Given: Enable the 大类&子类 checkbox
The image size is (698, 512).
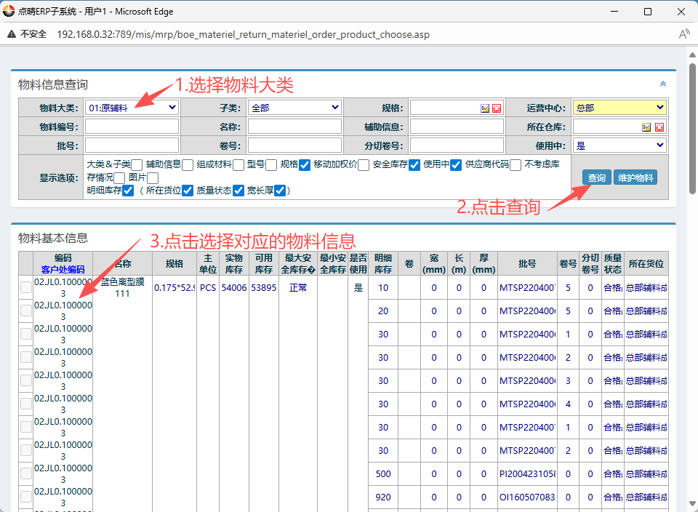Looking at the screenshot, I should [137, 165].
